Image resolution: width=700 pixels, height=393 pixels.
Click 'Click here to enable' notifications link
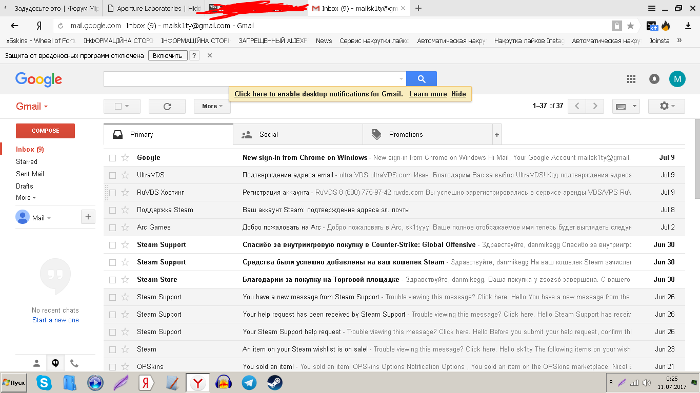click(x=267, y=94)
